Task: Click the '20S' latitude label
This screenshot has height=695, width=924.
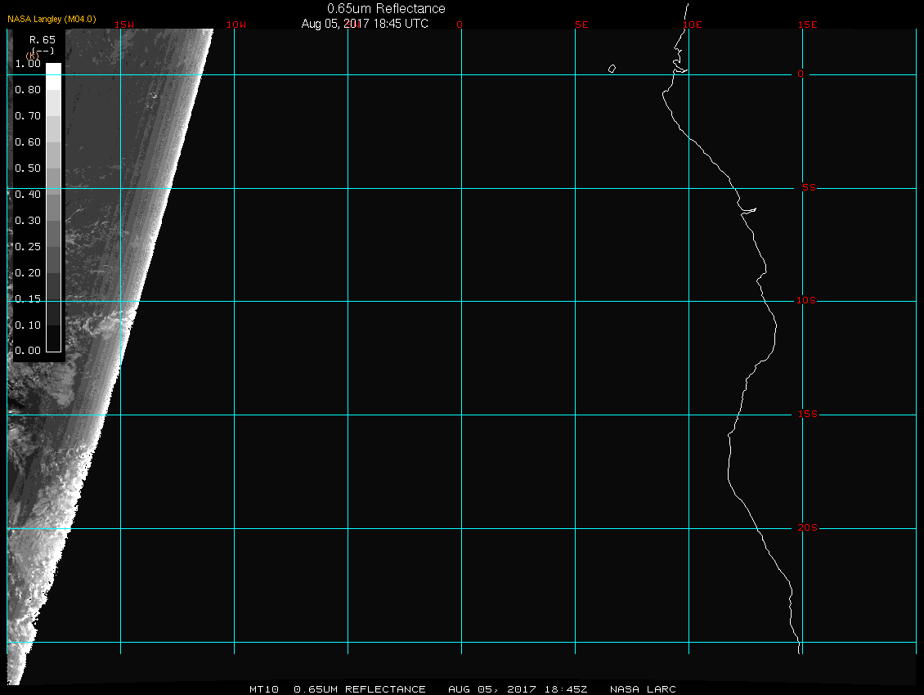Action: [807, 527]
